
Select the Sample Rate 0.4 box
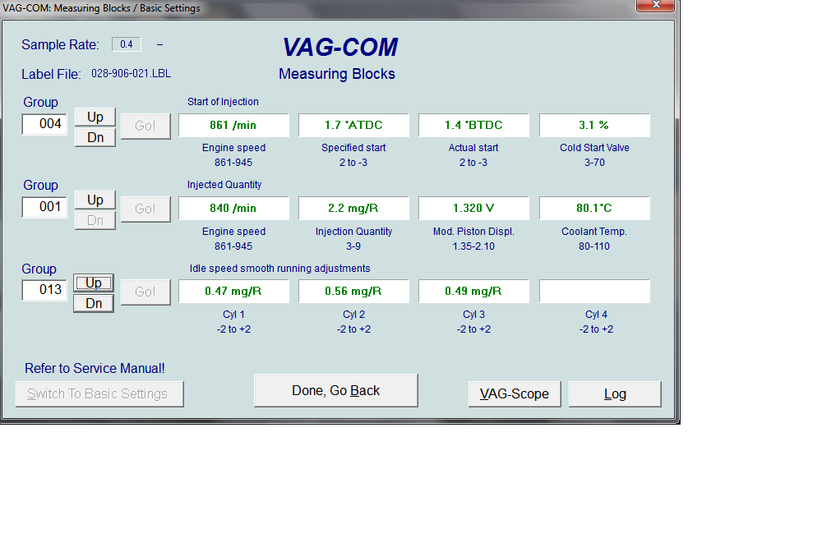(126, 44)
